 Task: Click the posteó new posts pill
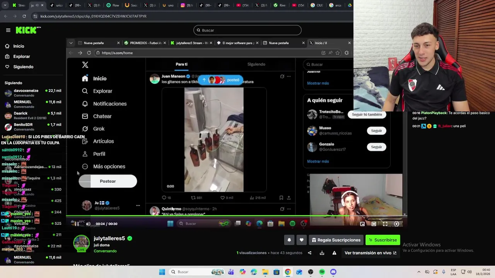220,80
